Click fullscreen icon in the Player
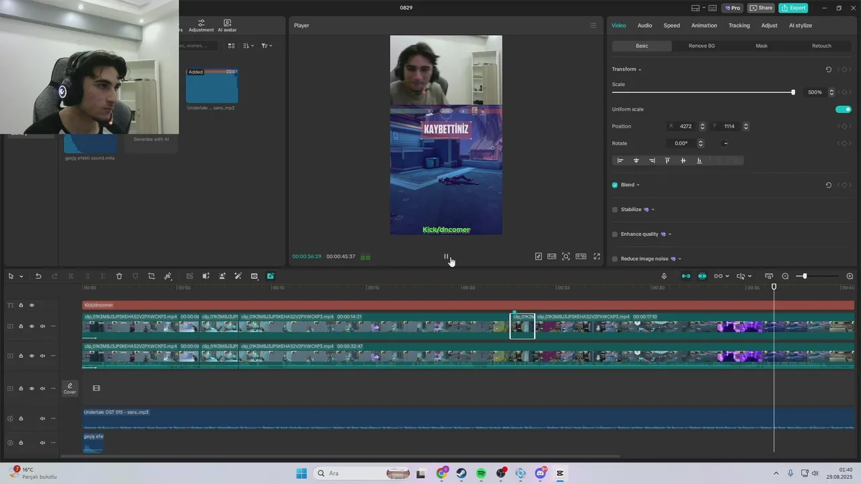The width and height of the screenshot is (861, 484). coord(597,257)
